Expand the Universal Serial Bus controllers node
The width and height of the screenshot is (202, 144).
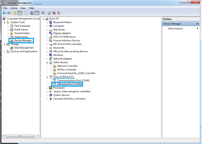(x=47, y=99)
